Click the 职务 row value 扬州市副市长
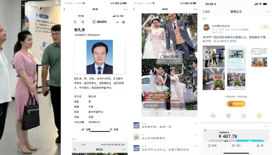 (x=96, y=112)
